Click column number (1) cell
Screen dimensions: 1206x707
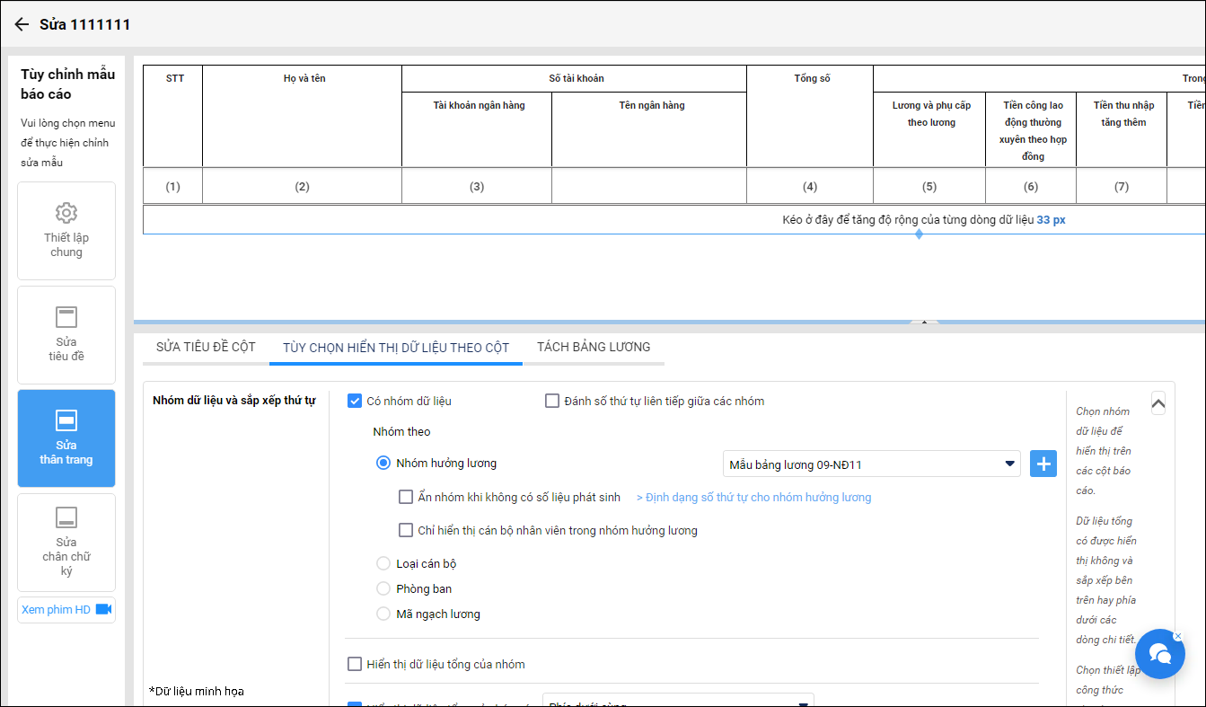click(172, 186)
